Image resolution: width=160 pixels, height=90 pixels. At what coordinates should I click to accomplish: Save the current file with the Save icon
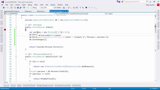(18, 8)
